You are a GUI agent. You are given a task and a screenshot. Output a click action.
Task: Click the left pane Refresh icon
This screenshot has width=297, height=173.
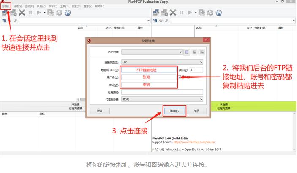pos(59,13)
